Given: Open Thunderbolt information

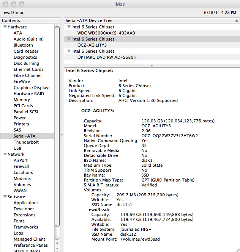Looking at the screenshot, I should [26, 142].
